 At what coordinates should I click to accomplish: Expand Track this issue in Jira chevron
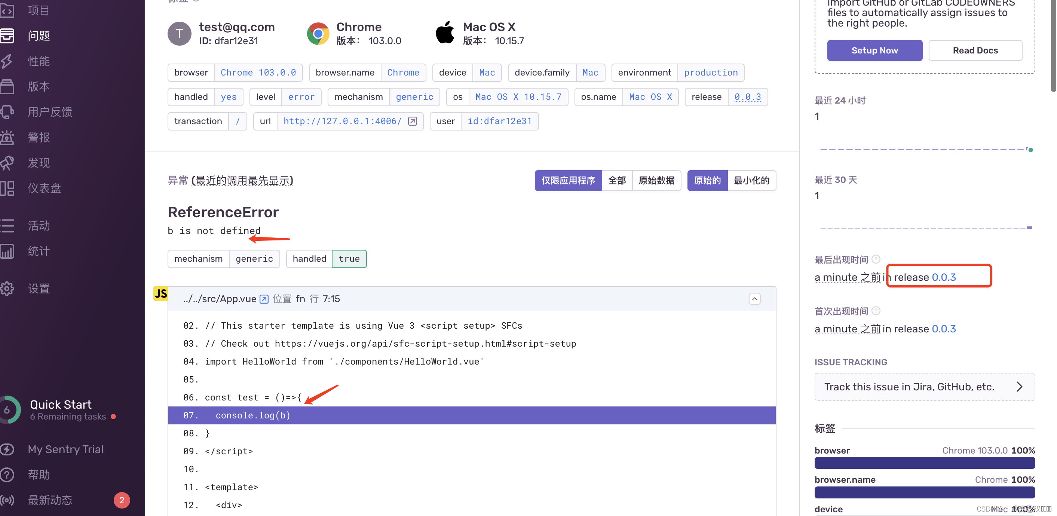[1019, 387]
